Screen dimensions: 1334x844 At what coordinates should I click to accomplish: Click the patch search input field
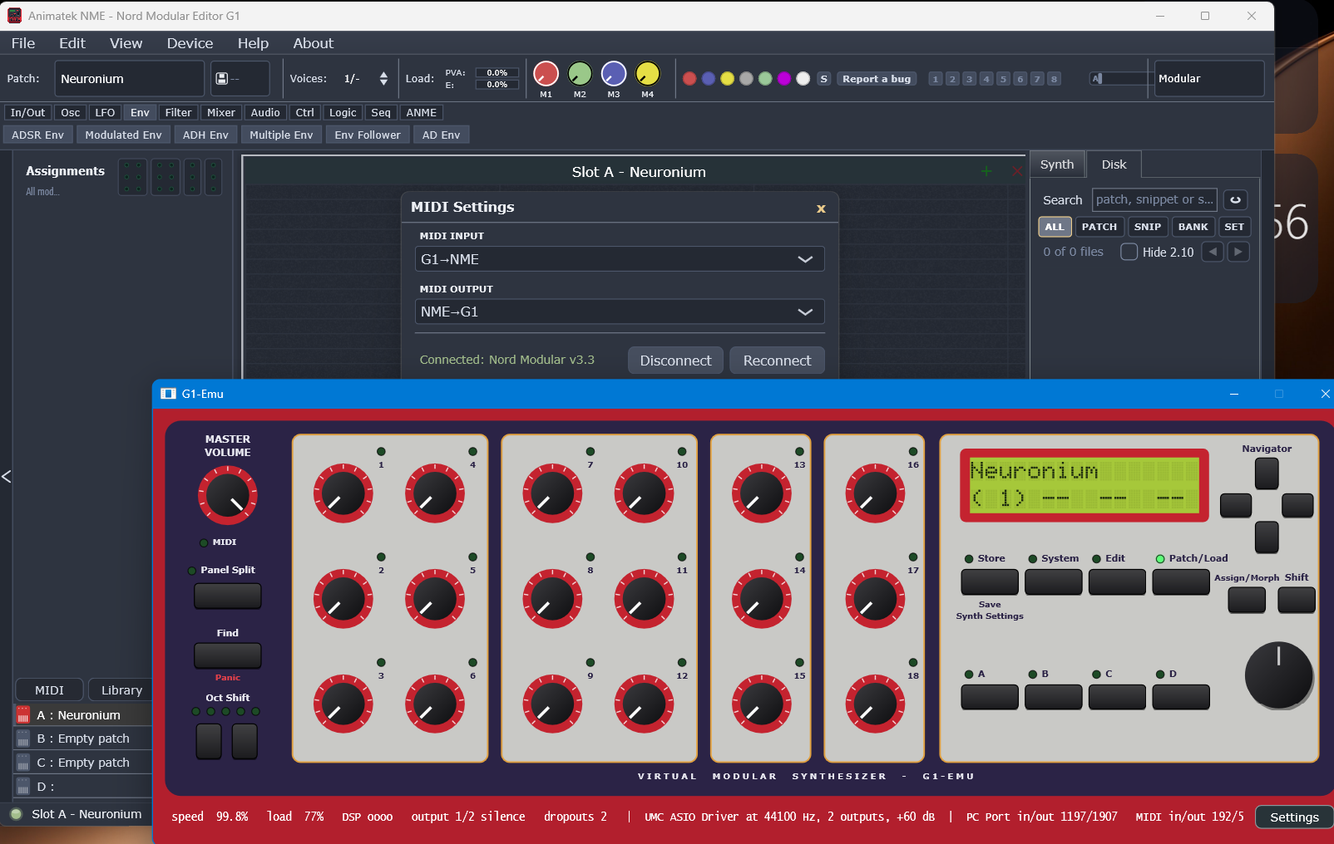(1154, 199)
